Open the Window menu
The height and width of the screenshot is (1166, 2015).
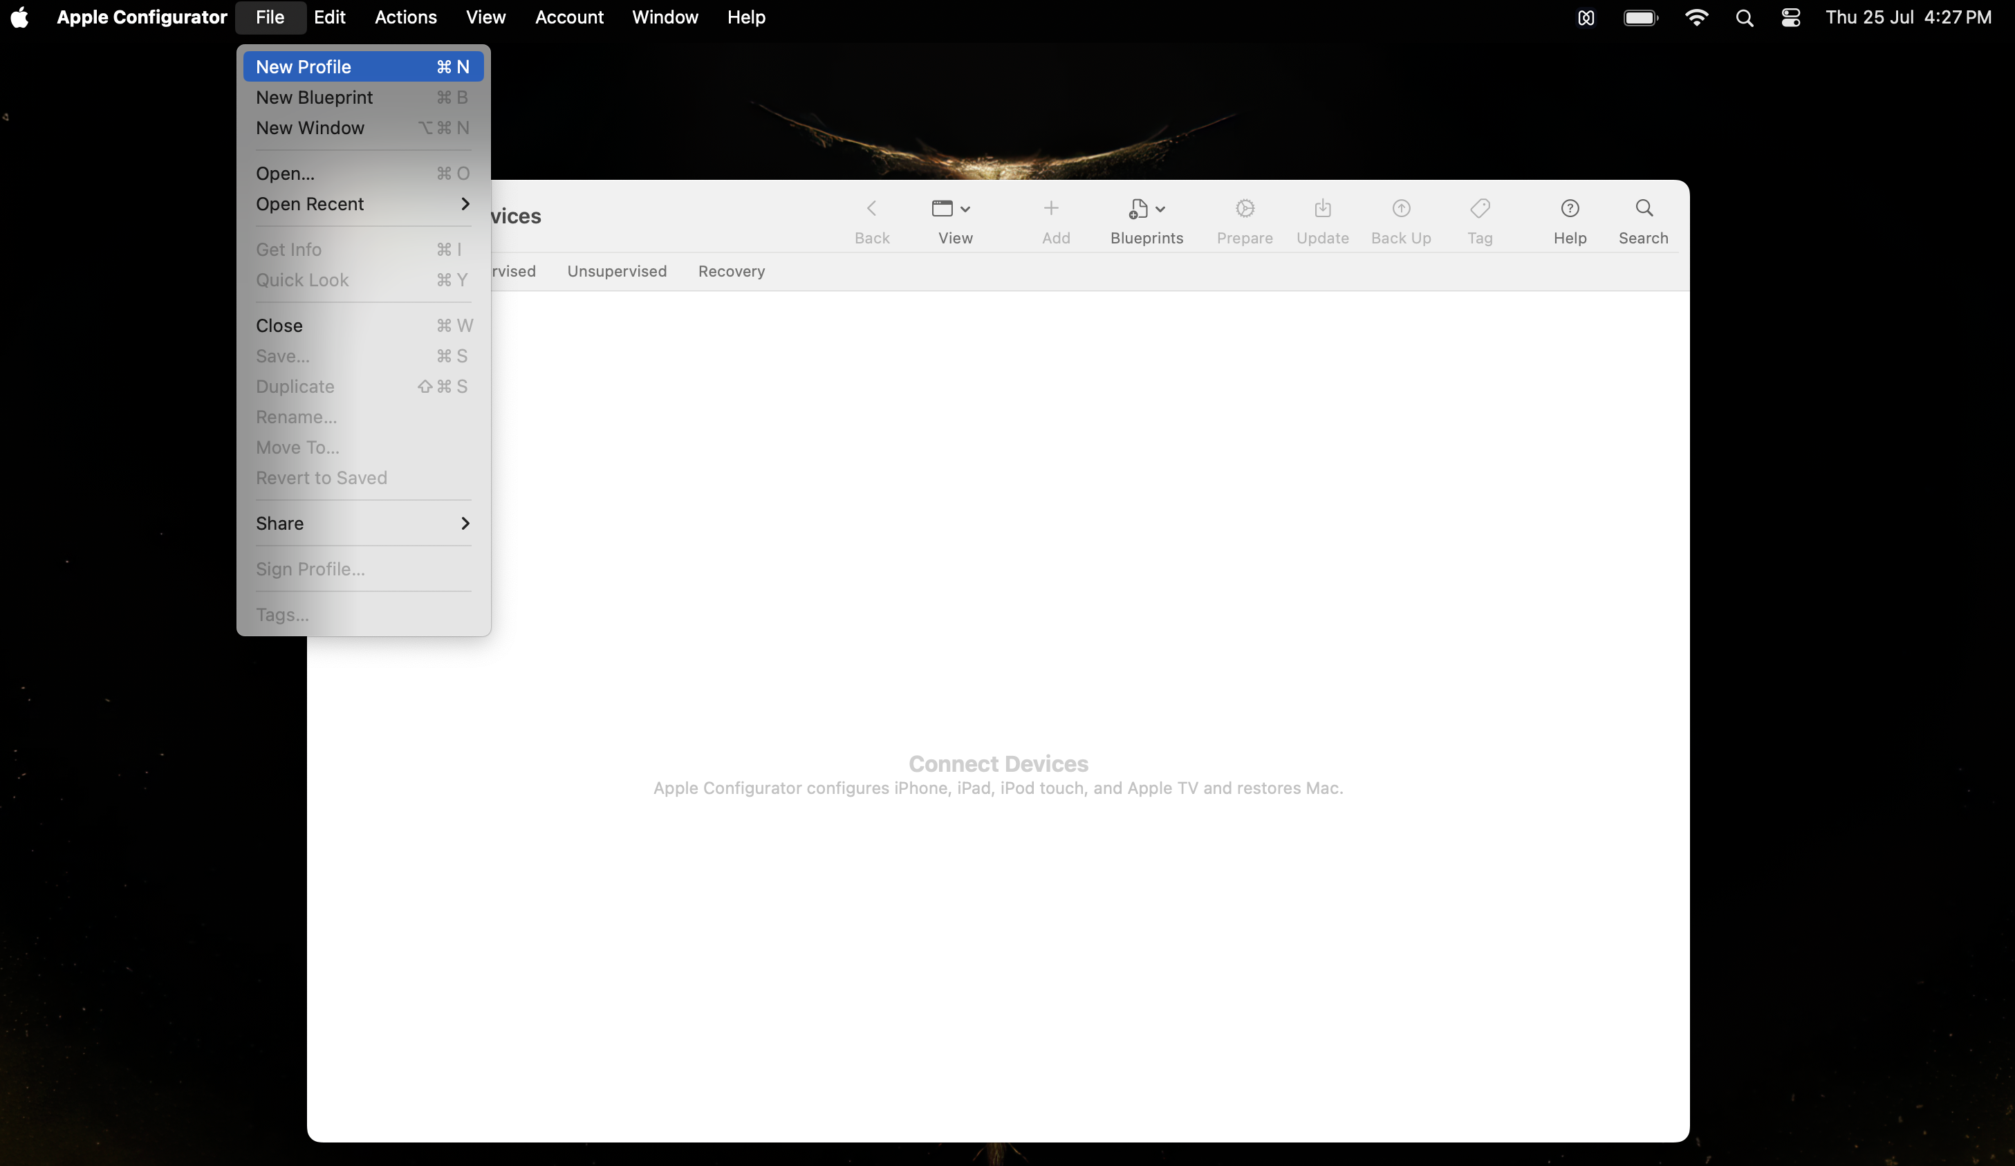[x=665, y=17]
